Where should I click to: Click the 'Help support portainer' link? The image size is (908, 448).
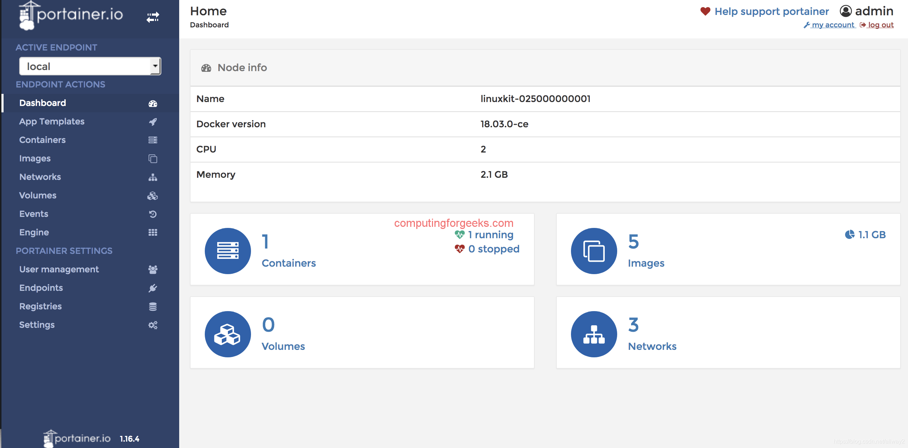(x=771, y=11)
